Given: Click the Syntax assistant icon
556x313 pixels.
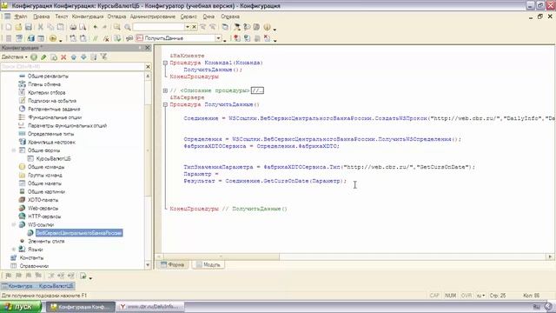Looking at the screenshot, I should [237, 27].
